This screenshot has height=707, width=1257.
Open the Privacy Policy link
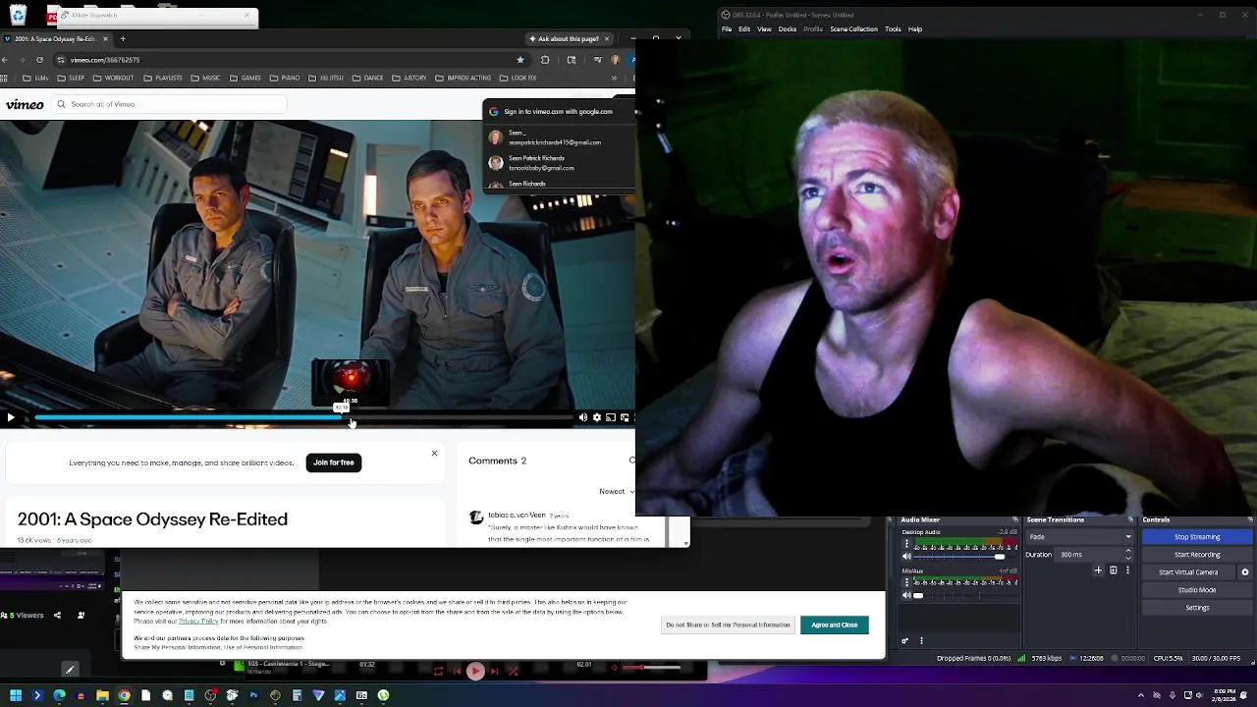[198, 622]
